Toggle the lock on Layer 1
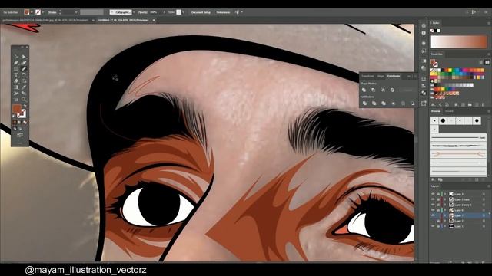This screenshot has width=492, height=276. pos(438,226)
